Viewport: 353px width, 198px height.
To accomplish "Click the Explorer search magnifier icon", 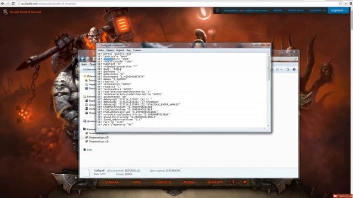I will tap(296, 59).
